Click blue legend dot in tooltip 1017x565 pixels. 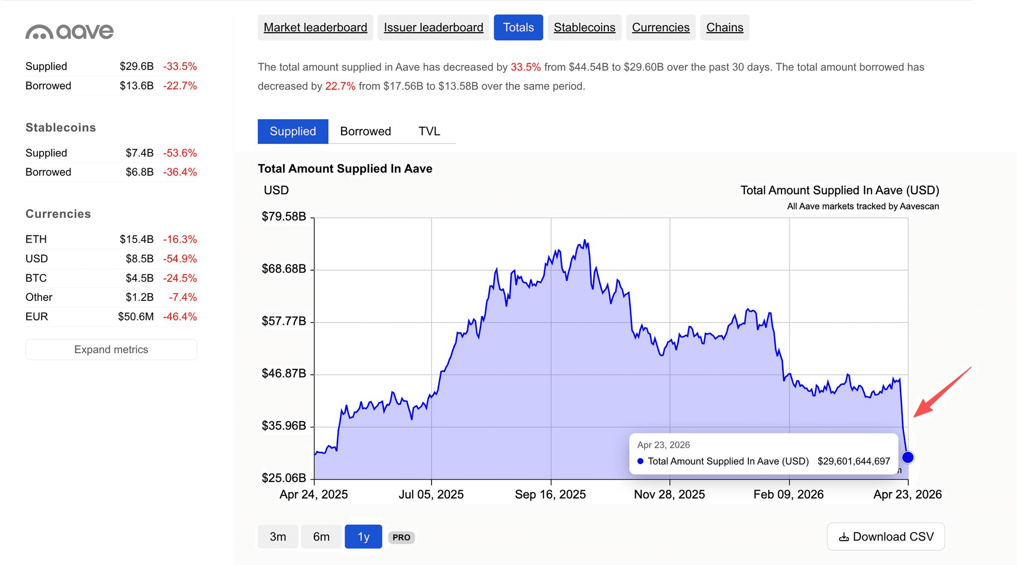pyautogui.click(x=641, y=461)
